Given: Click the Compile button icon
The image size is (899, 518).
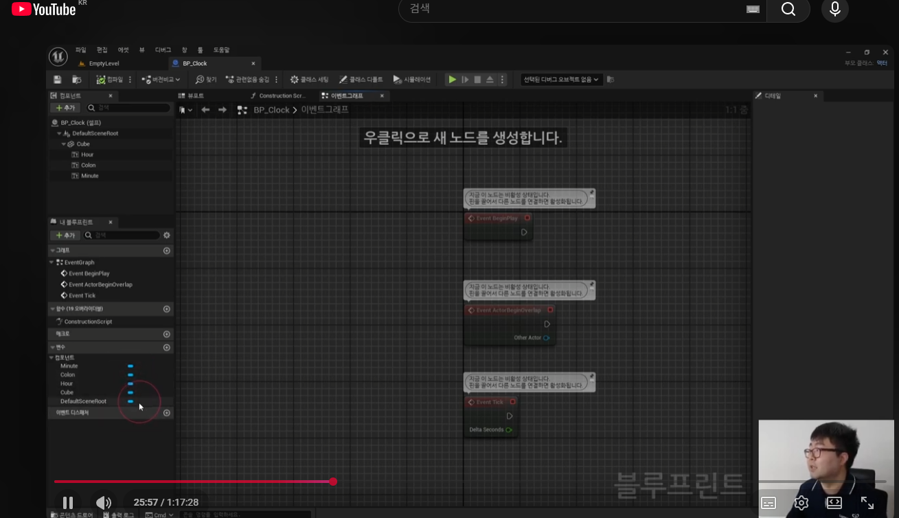Looking at the screenshot, I should pos(102,80).
